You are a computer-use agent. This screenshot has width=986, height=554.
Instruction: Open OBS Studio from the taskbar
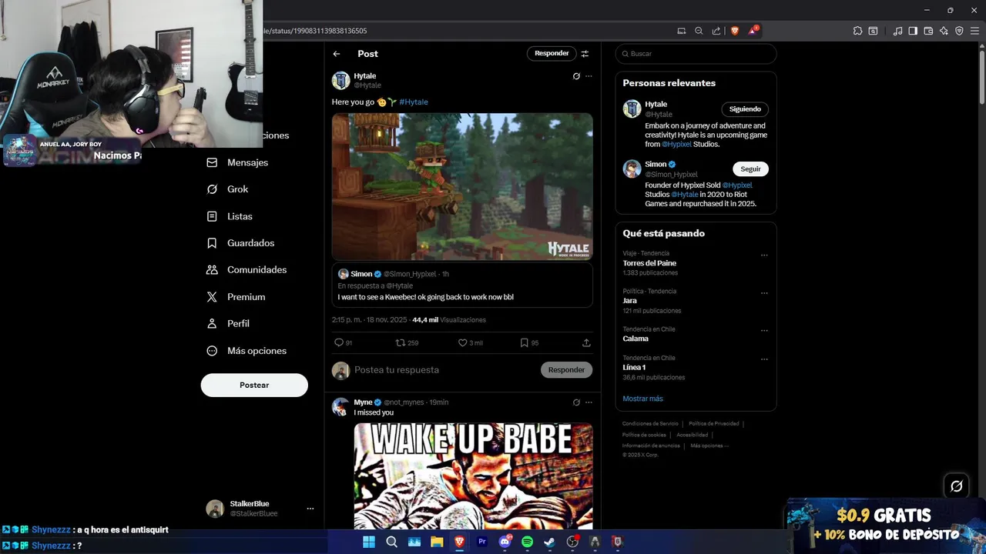click(572, 542)
